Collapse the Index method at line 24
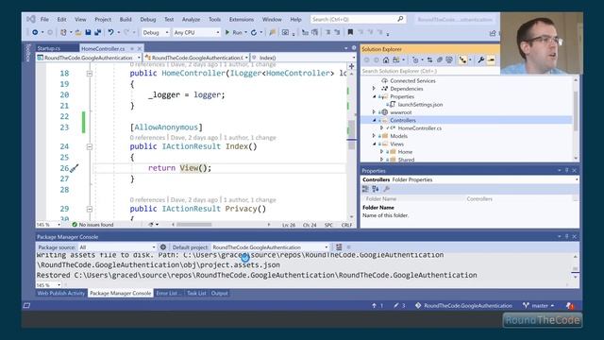604x340 pixels. coord(90,146)
